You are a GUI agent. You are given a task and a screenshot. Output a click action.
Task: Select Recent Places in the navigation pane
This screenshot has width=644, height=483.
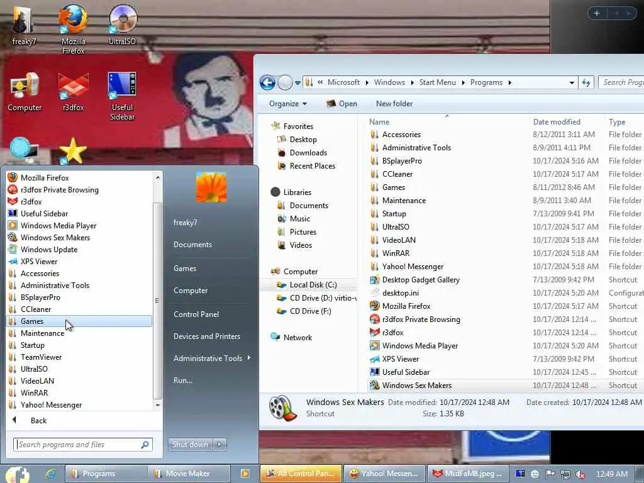(x=312, y=166)
